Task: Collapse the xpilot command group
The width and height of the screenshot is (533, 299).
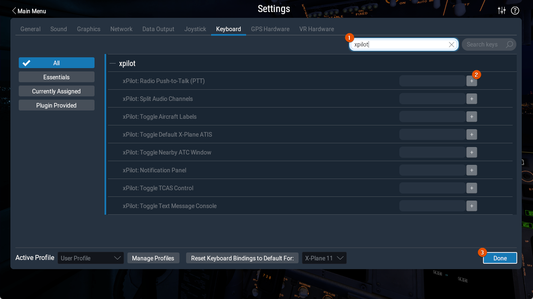Action: [112, 64]
